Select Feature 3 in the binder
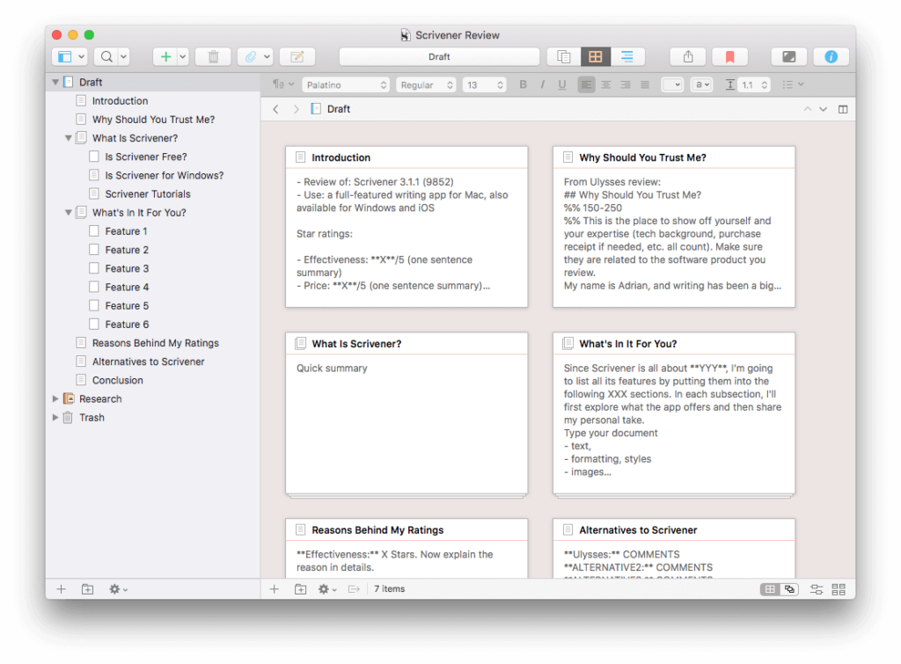Viewport: 901px width, 664px height. pos(127,268)
